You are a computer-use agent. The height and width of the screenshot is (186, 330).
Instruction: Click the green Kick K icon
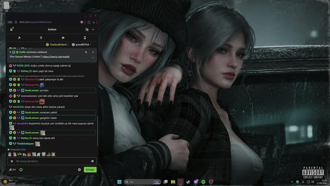pos(21,170)
